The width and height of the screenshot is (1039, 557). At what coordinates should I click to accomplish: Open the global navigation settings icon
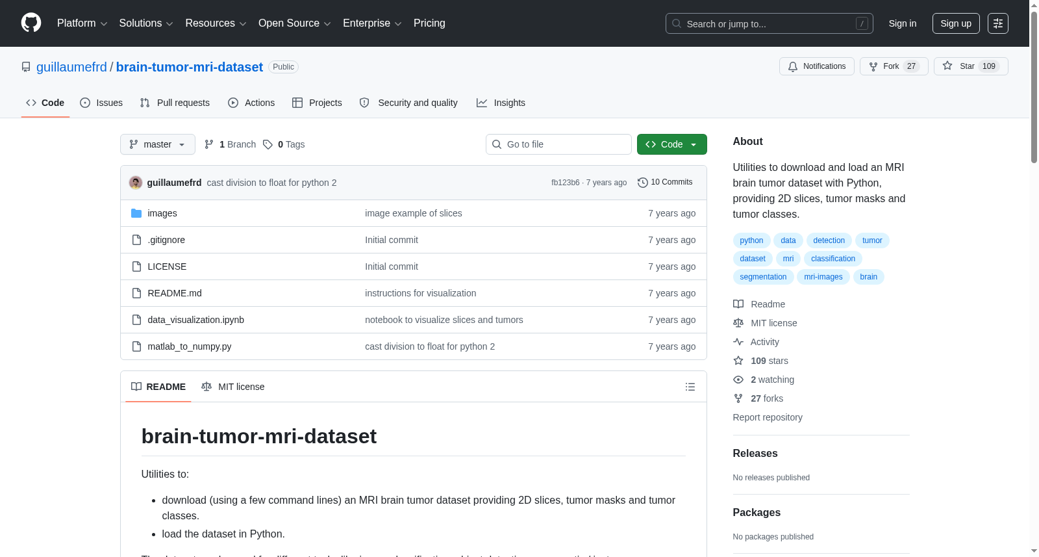[998, 23]
